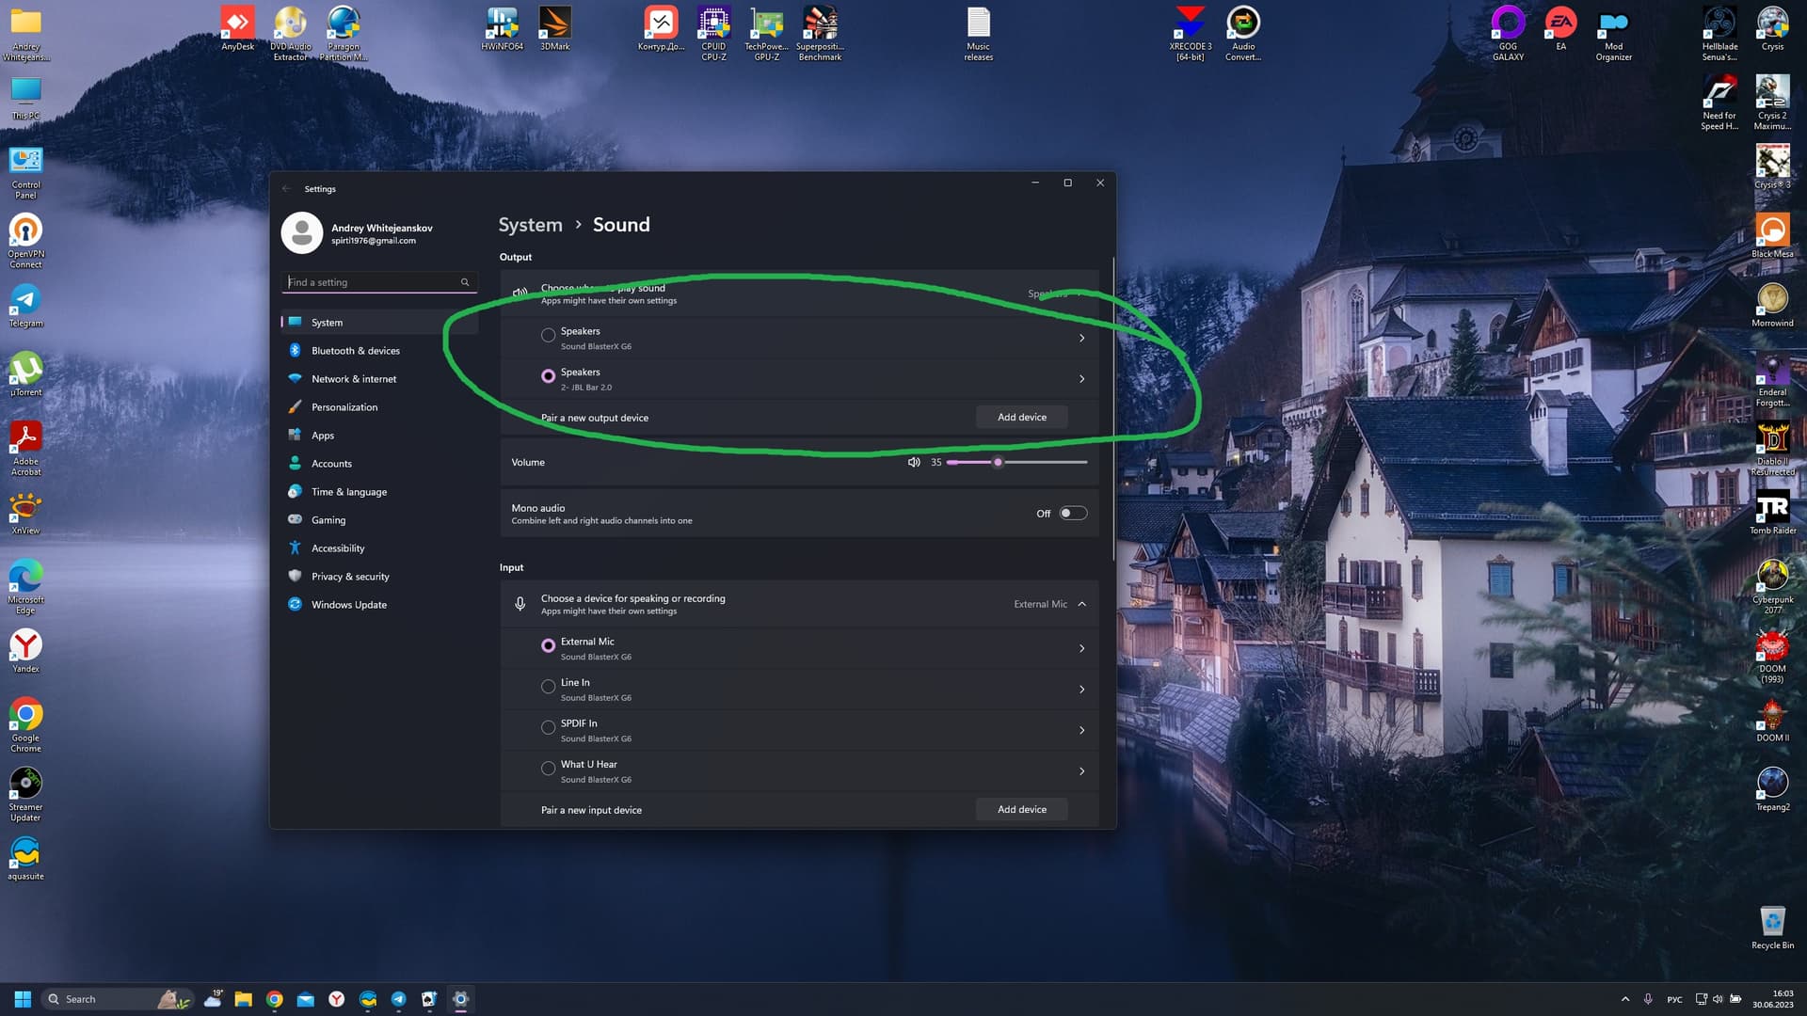Select Sound BlasterX G6 Speakers output
The width and height of the screenshot is (1807, 1016).
click(548, 336)
